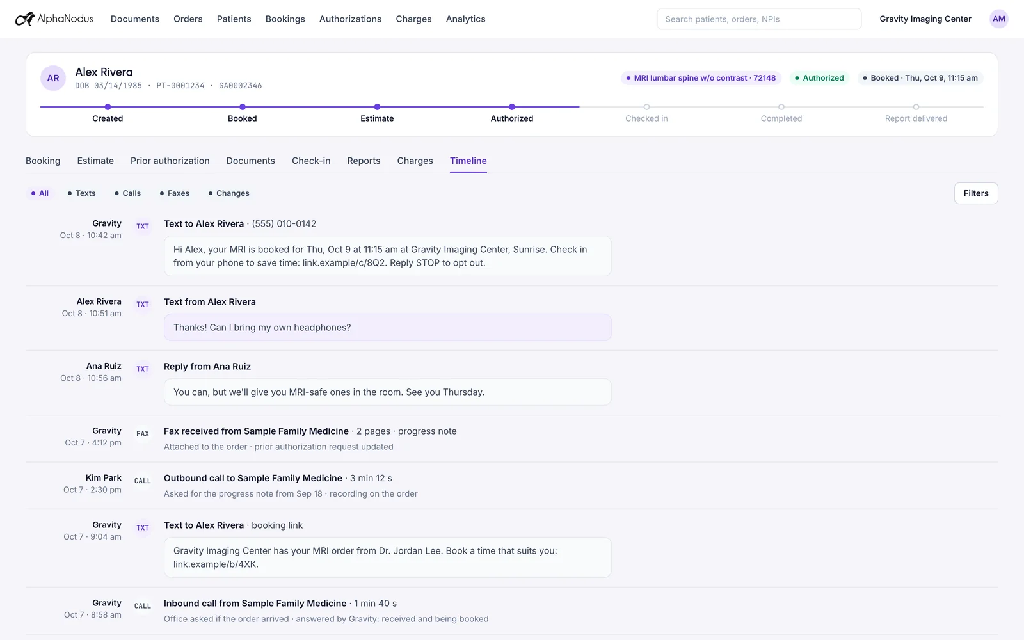Open the AM user avatar menu
This screenshot has height=640, width=1024.
coord(998,19)
